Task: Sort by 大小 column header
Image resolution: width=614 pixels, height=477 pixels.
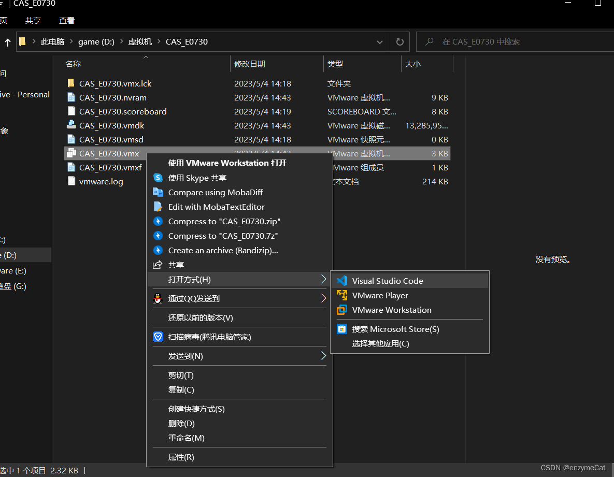Action: [412, 64]
